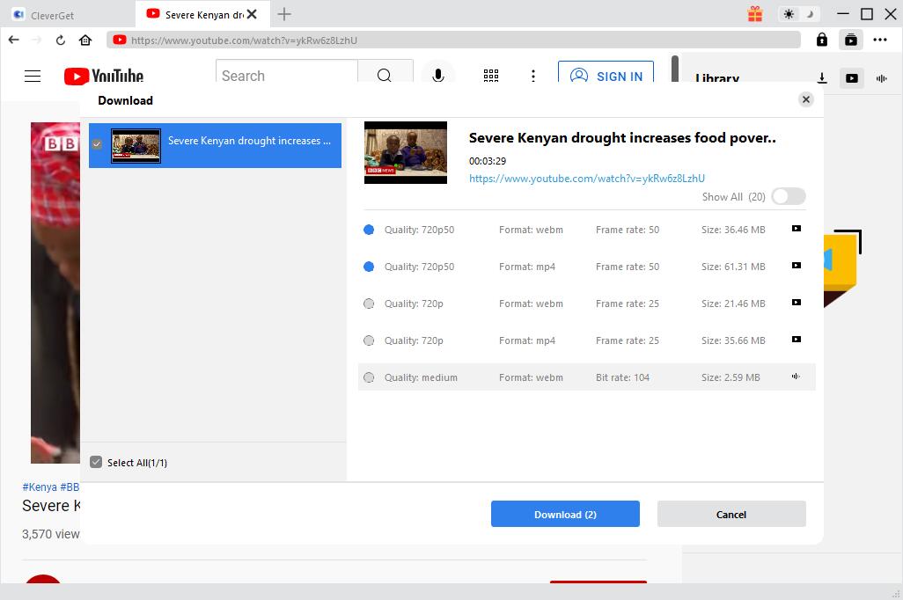Open the YouTube apps grid icon
The width and height of the screenshot is (903, 600).
point(491,77)
